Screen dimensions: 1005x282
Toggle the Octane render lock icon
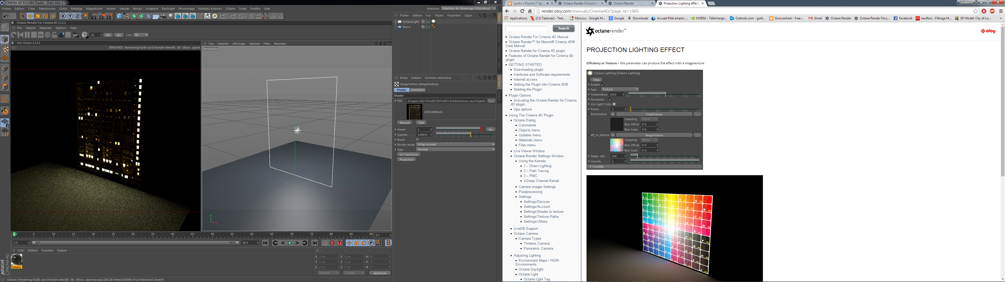tap(55, 35)
